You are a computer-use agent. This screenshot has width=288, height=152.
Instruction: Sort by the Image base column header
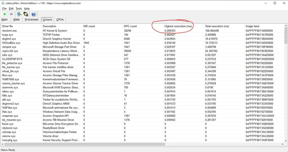[264, 26]
